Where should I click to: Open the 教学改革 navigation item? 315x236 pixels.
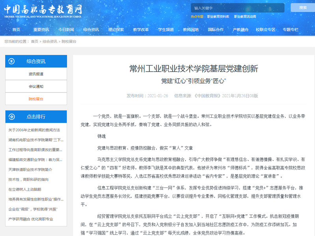[x=141, y=30]
